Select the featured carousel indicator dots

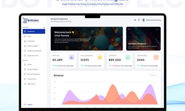pyautogui.click(x=129, y=29)
